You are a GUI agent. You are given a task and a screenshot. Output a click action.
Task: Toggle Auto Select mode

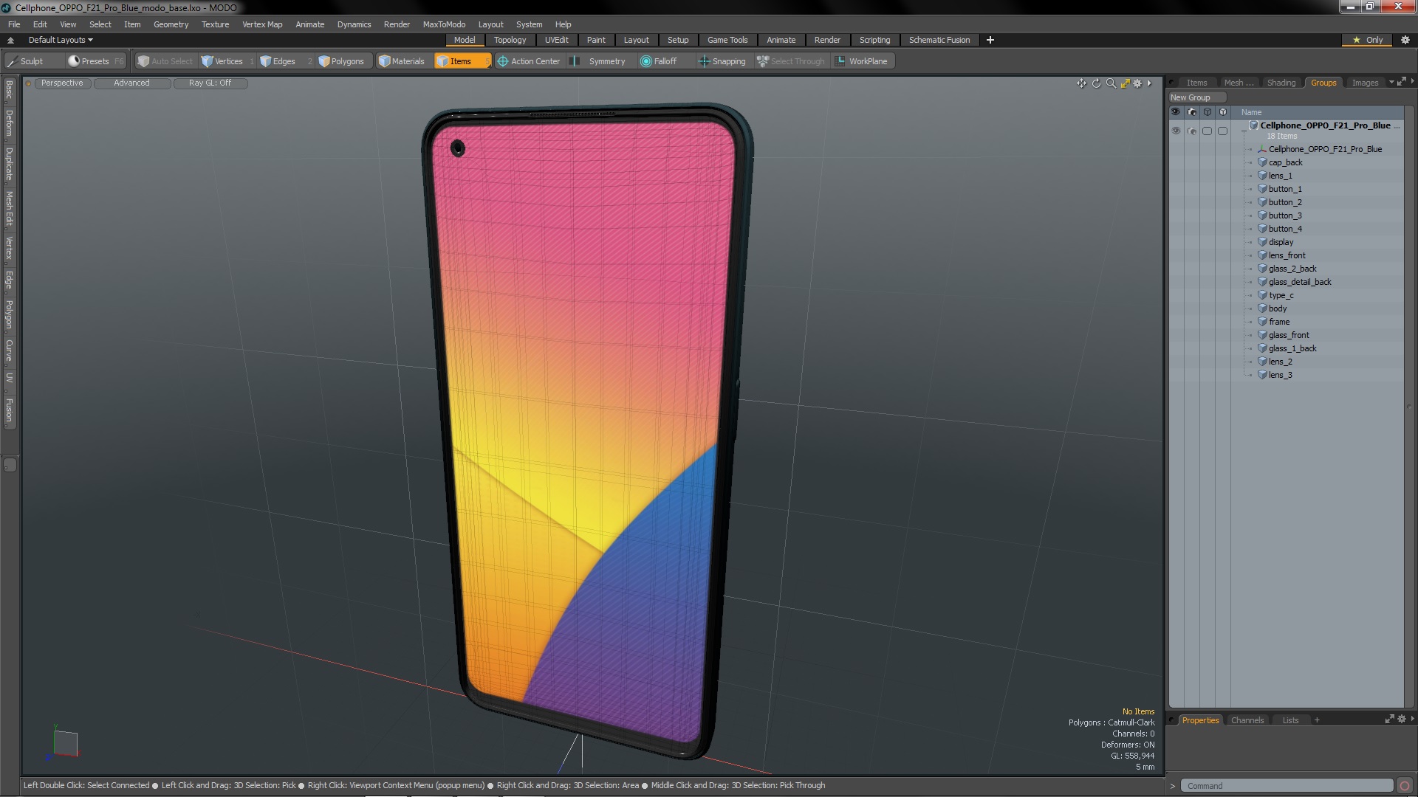165,61
